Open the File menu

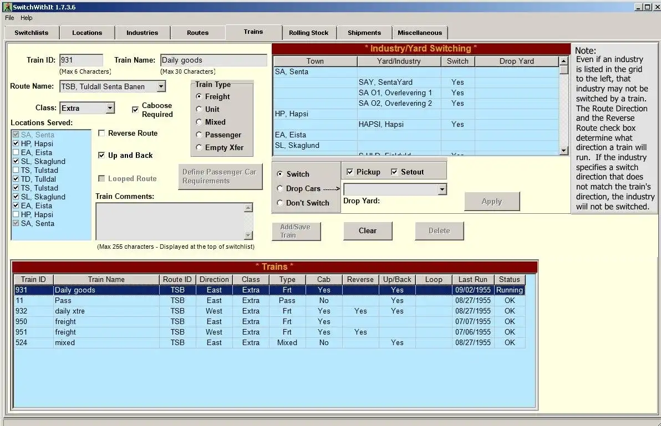(9, 17)
